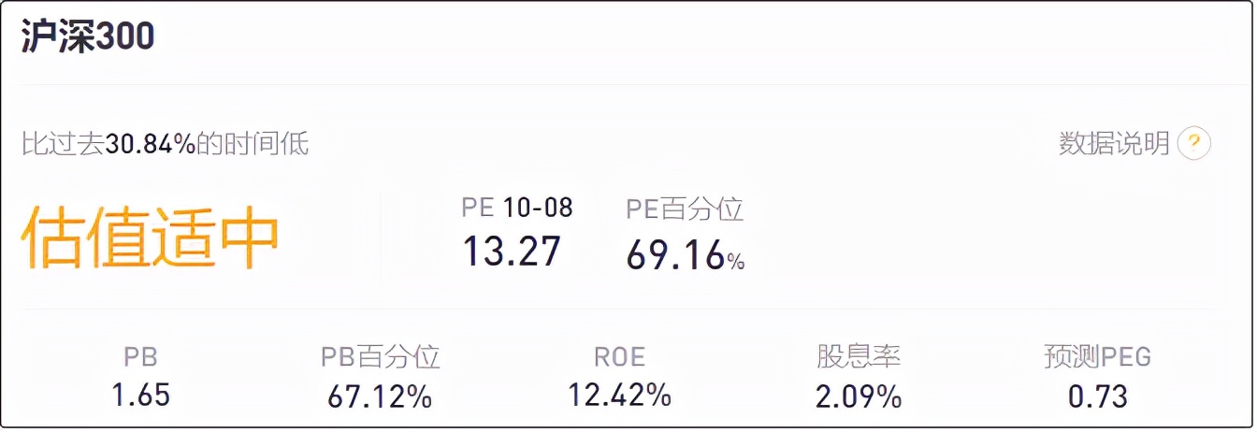Click the 67.12% PB percentile value
The height and width of the screenshot is (432, 1257).
click(x=380, y=396)
